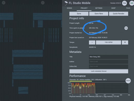Click the round Hide button

tap(126, 28)
